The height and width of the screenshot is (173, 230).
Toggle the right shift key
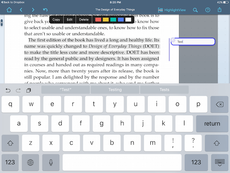click(x=217, y=143)
